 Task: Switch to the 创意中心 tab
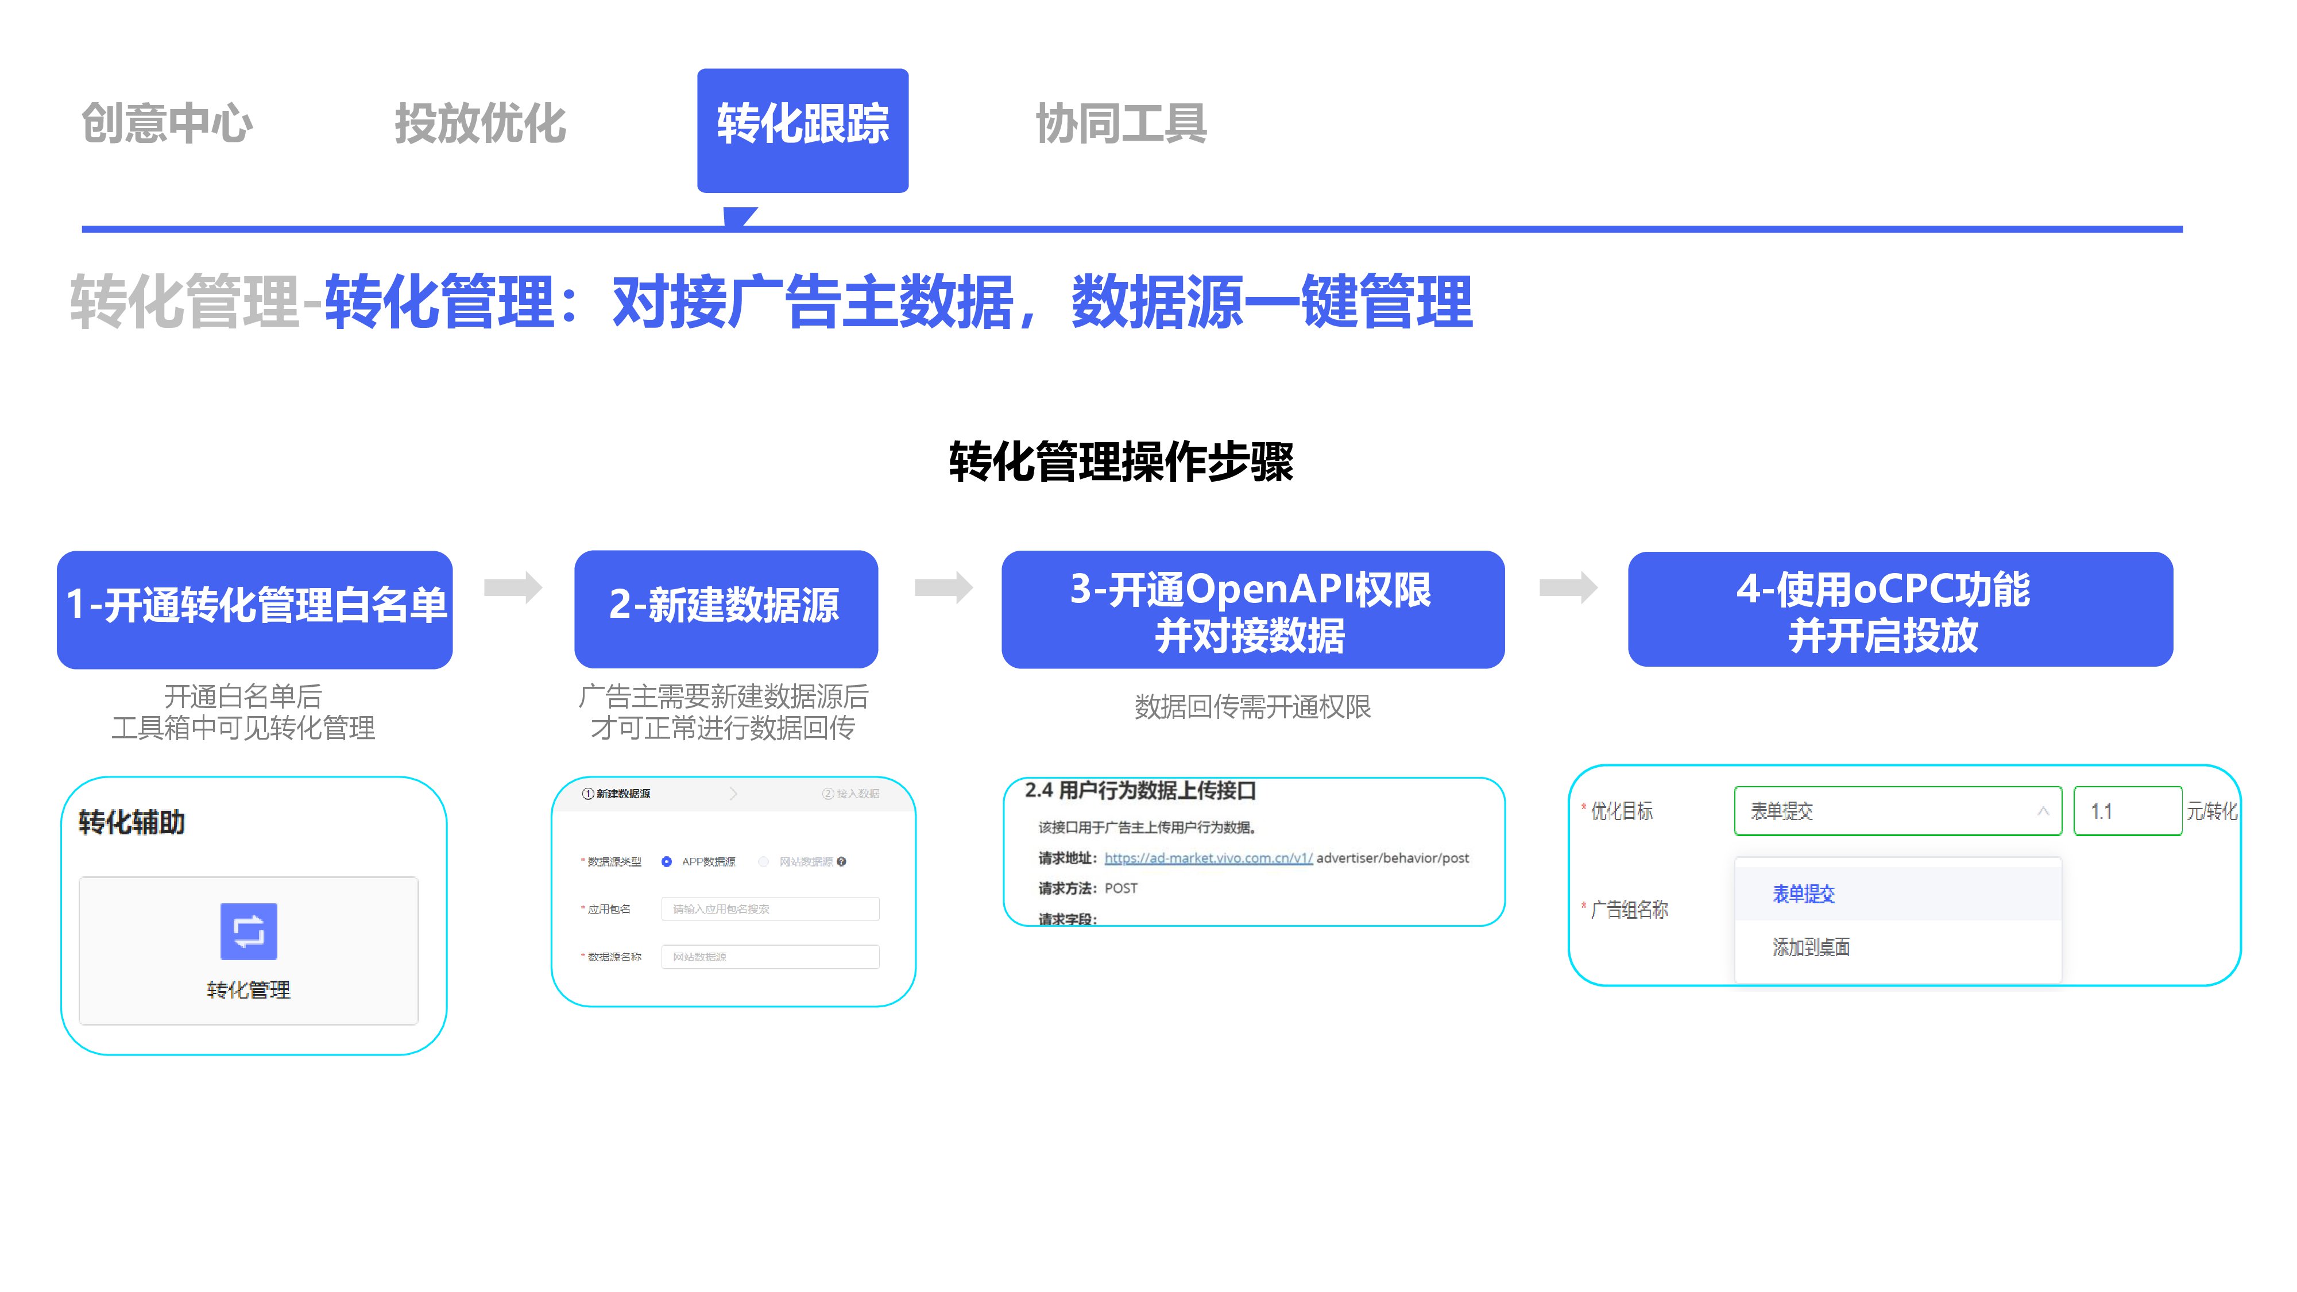167,123
